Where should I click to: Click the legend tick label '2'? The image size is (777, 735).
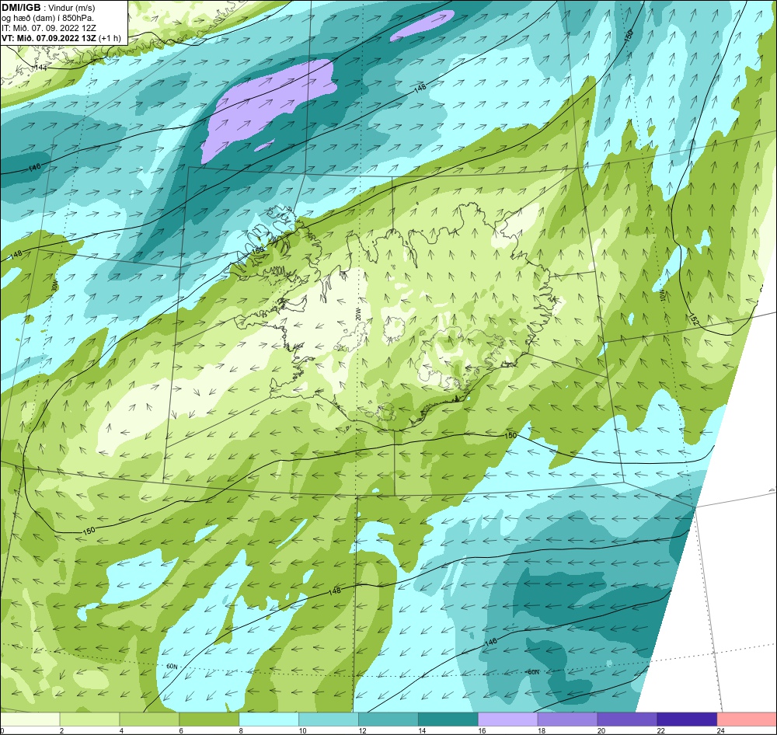coord(62,730)
